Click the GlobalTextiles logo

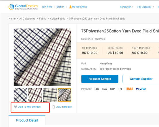pyautogui.click(x=23, y=7)
